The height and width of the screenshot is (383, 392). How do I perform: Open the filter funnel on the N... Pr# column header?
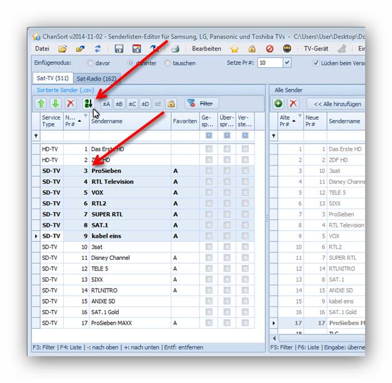[86, 116]
